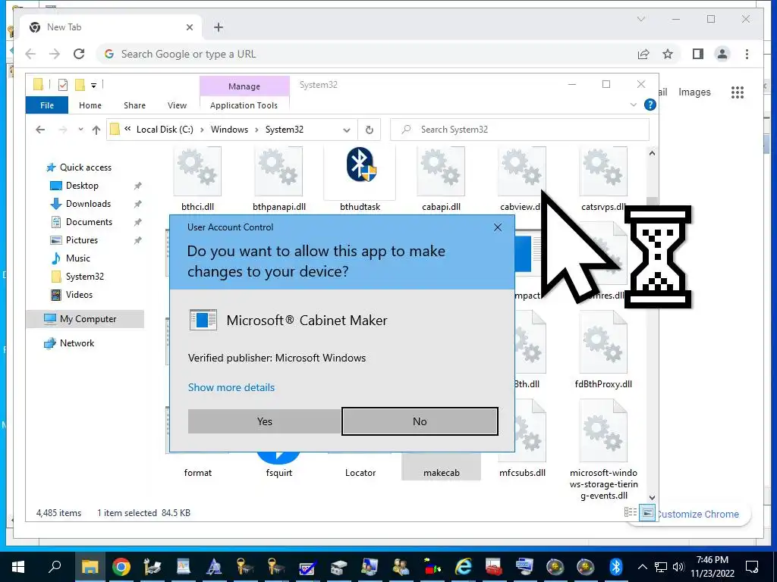Go back in File Explorer
The height and width of the screenshot is (582, 777).
tap(40, 130)
